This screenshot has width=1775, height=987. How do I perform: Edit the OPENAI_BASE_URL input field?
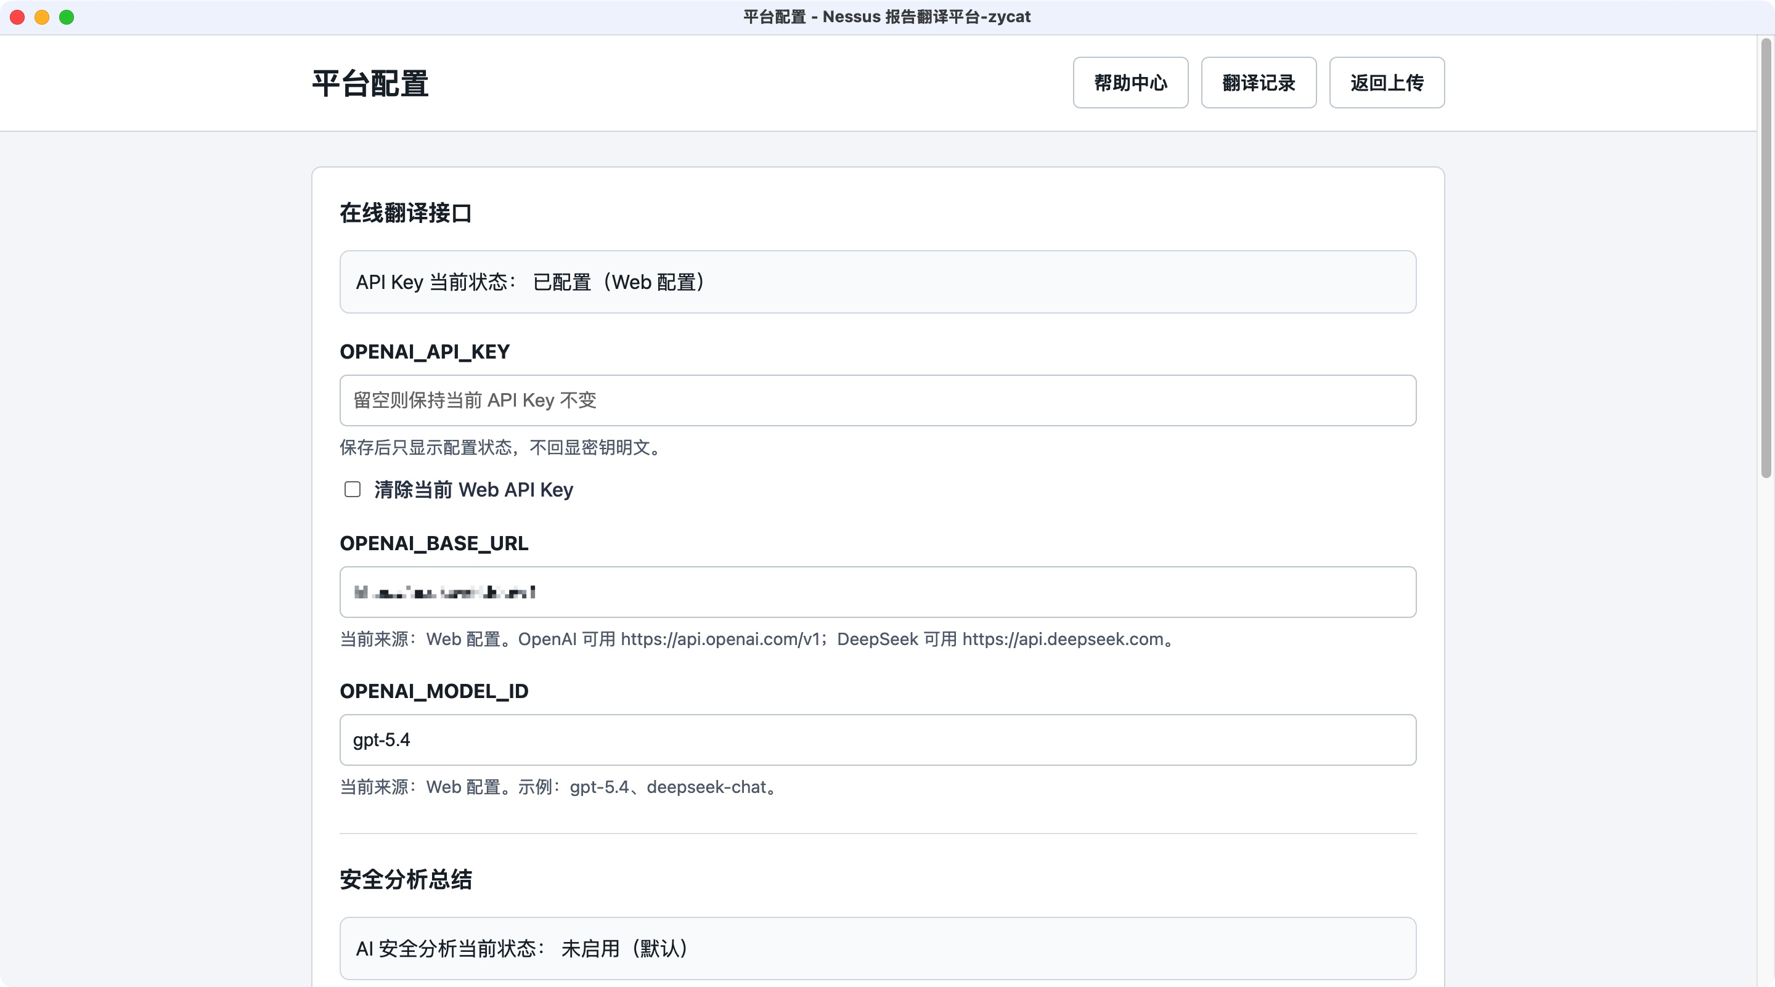pyautogui.click(x=878, y=592)
